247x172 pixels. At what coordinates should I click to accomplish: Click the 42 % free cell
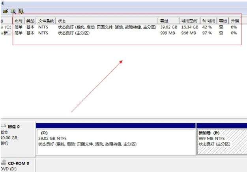[x=207, y=27]
